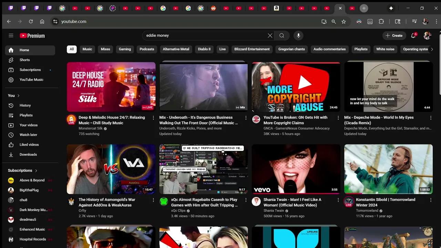Open options for Shania Twain video

[338, 200]
